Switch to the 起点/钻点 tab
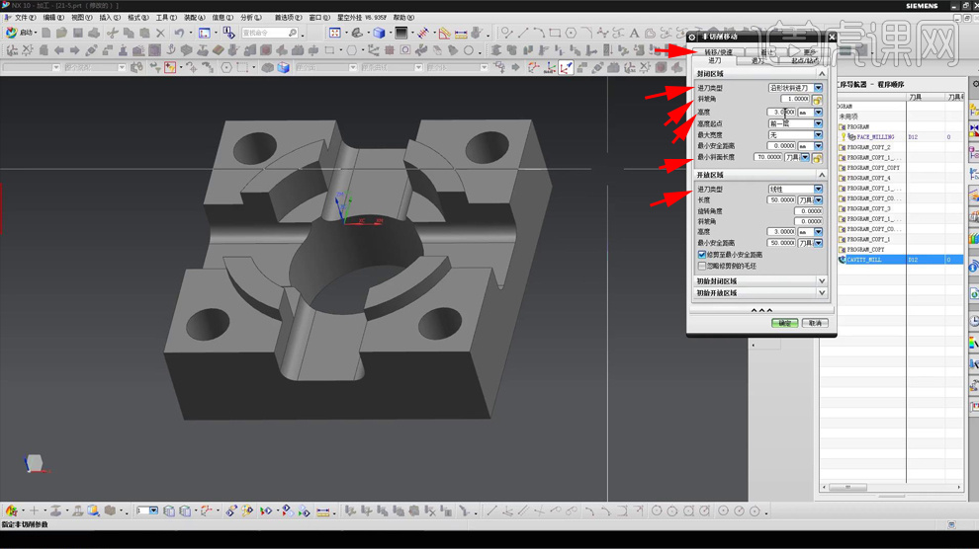The height and width of the screenshot is (549, 979). [x=804, y=60]
